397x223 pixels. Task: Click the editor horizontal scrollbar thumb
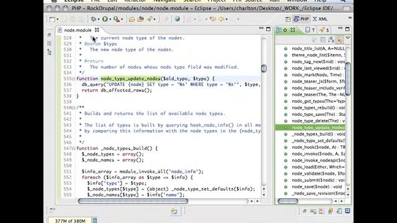(133, 201)
